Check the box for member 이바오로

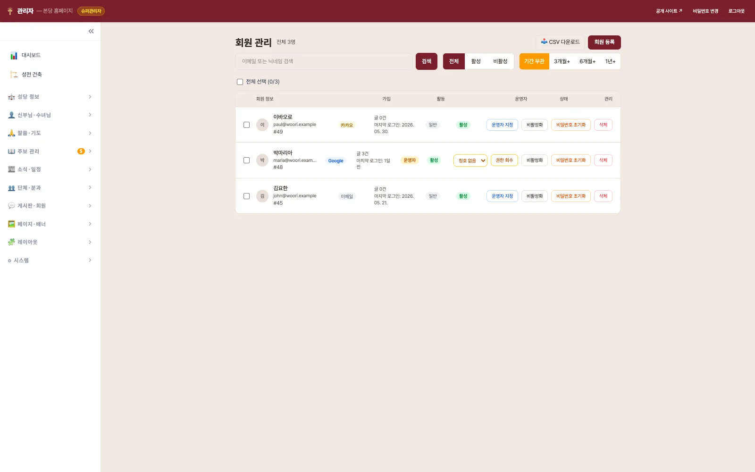pyautogui.click(x=246, y=125)
